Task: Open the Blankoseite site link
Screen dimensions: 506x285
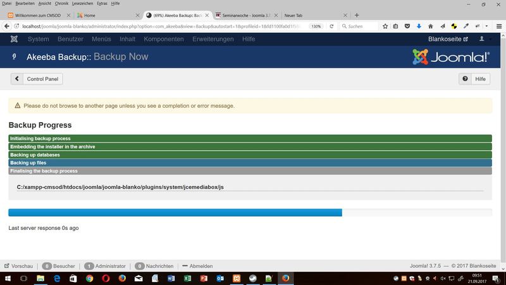Action: pyautogui.click(x=448, y=39)
